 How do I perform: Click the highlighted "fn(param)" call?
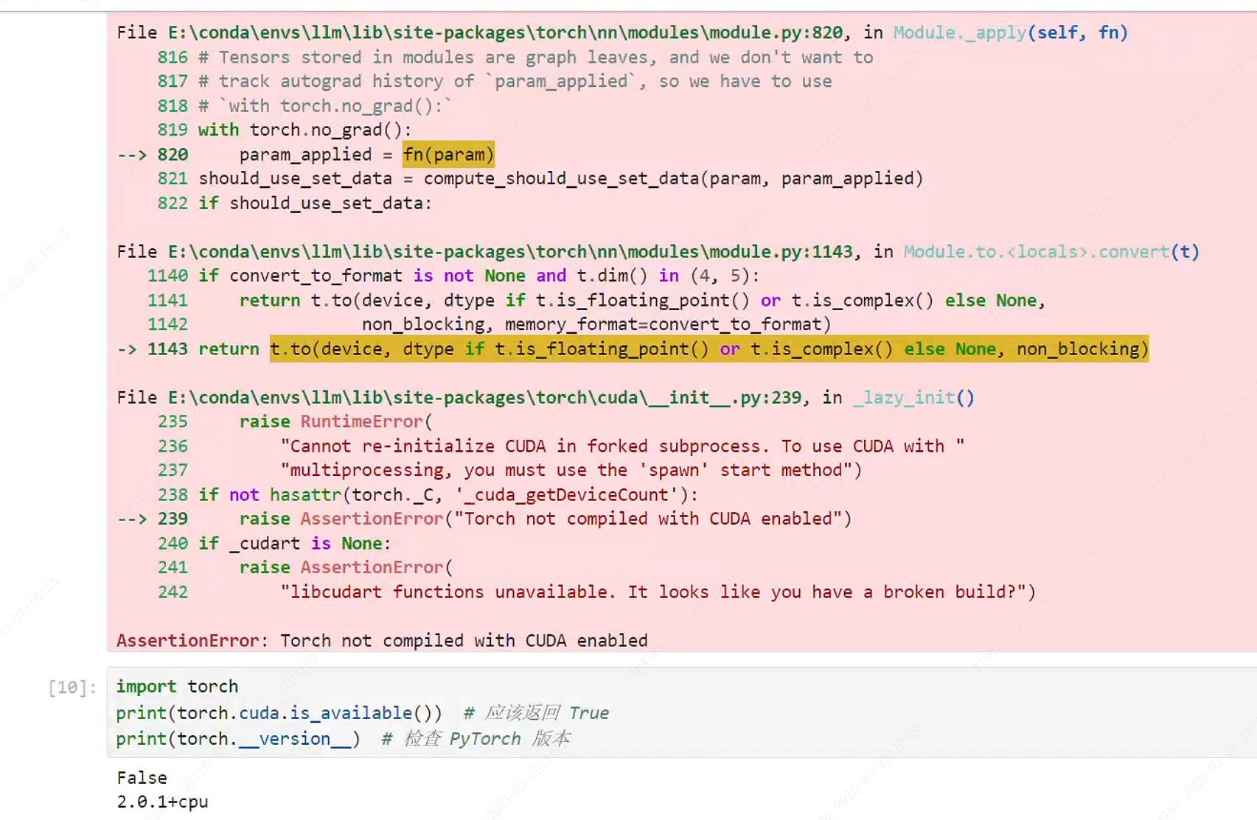pyautogui.click(x=448, y=155)
